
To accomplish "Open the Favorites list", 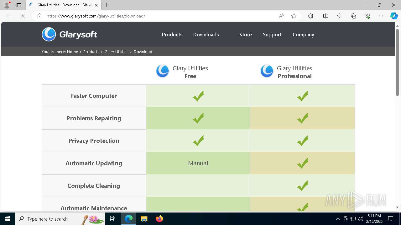I will coord(340,16).
